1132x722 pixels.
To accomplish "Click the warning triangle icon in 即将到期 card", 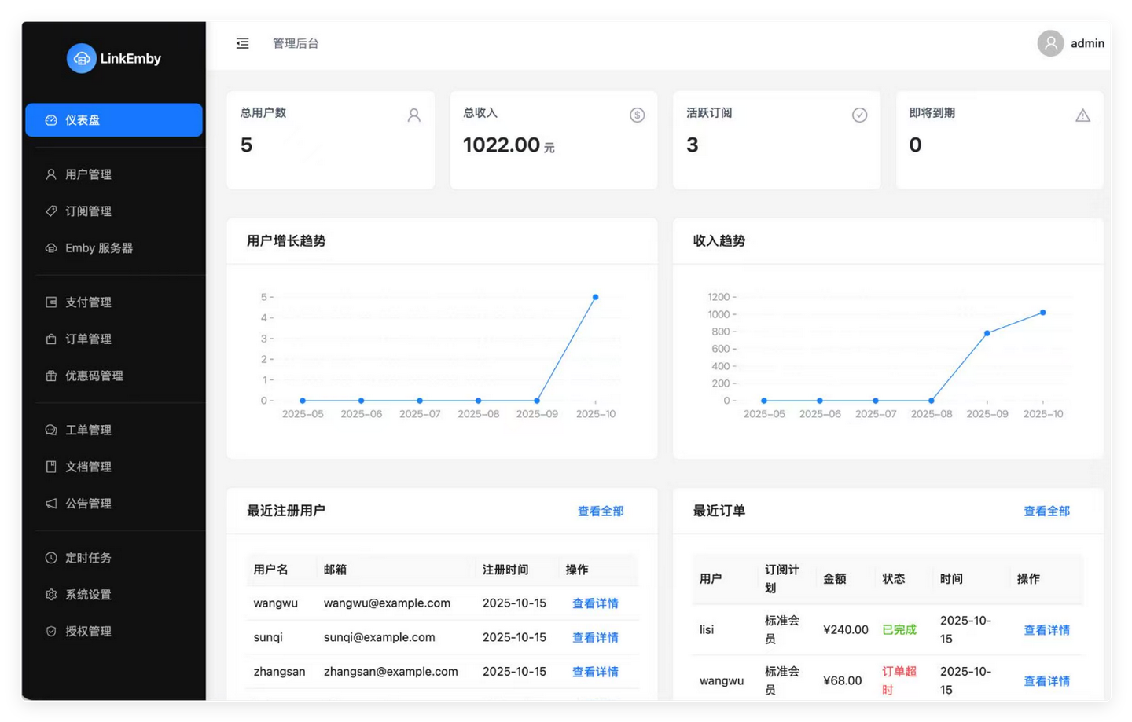I will pos(1083,115).
